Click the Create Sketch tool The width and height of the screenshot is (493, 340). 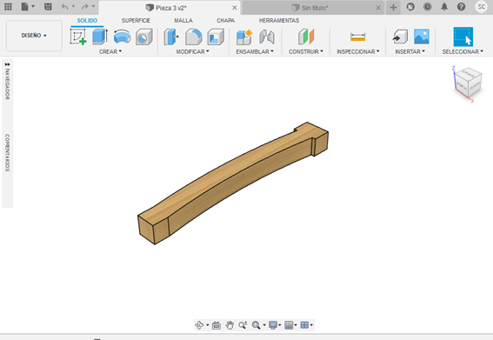point(78,37)
